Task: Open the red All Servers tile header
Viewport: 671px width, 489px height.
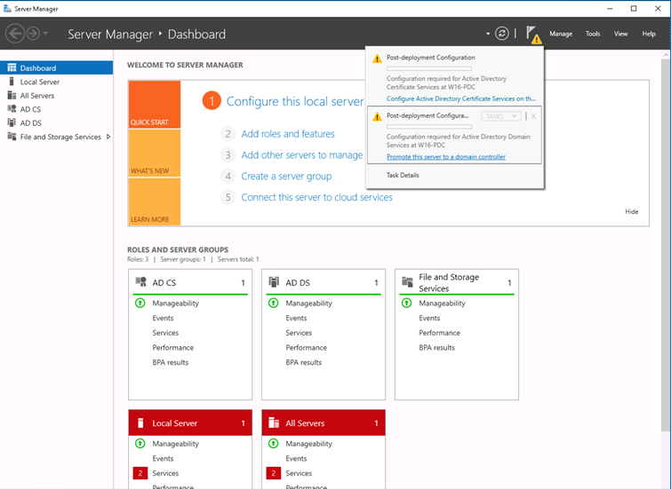Action: tap(324, 422)
